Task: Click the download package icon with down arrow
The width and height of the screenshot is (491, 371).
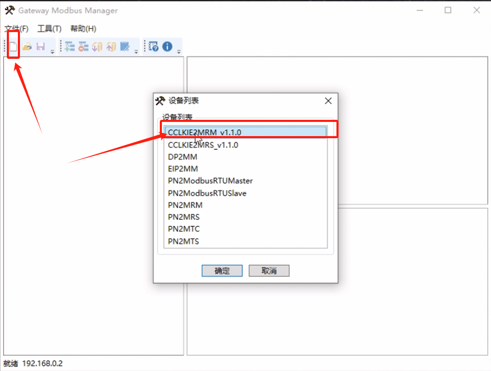Action: (97, 47)
